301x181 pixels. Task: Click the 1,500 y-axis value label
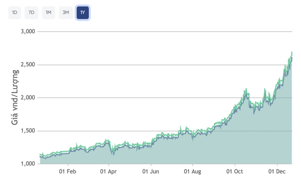pyautogui.click(x=28, y=131)
